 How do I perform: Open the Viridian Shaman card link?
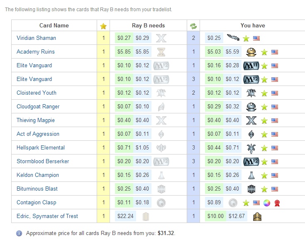coord(36,38)
